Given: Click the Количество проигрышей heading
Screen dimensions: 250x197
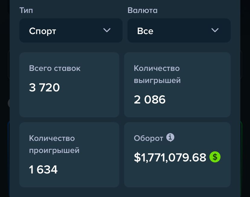Looking at the screenshot, I should [x=54, y=144].
